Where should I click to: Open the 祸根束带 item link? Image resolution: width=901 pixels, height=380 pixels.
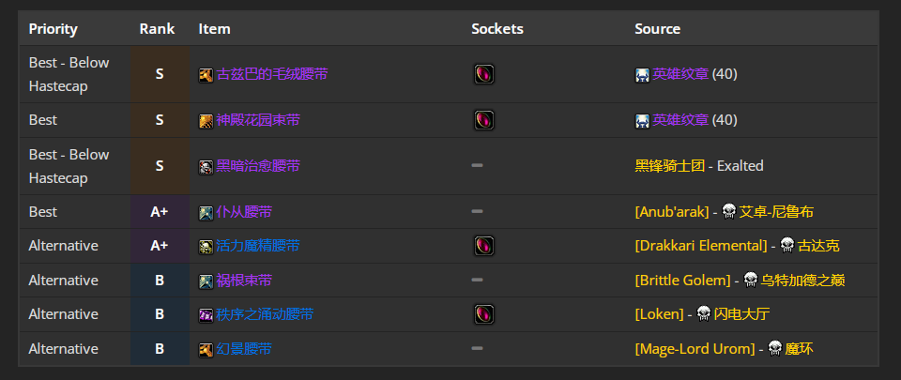[244, 281]
